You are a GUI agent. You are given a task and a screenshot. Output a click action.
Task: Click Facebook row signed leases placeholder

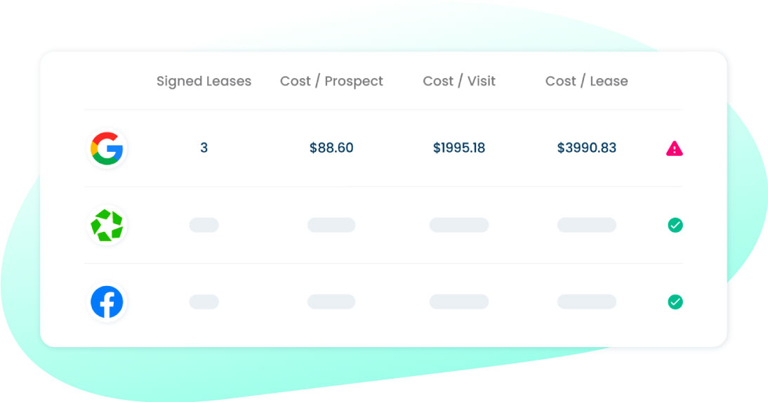[x=204, y=302]
